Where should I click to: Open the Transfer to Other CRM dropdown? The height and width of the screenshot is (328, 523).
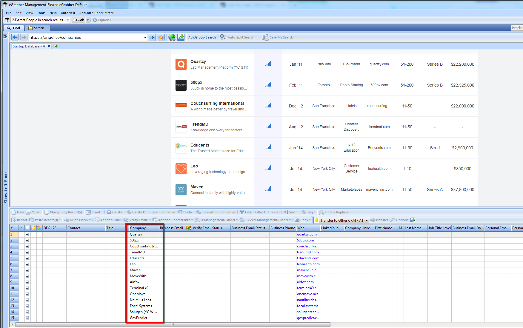pyautogui.click(x=367, y=220)
